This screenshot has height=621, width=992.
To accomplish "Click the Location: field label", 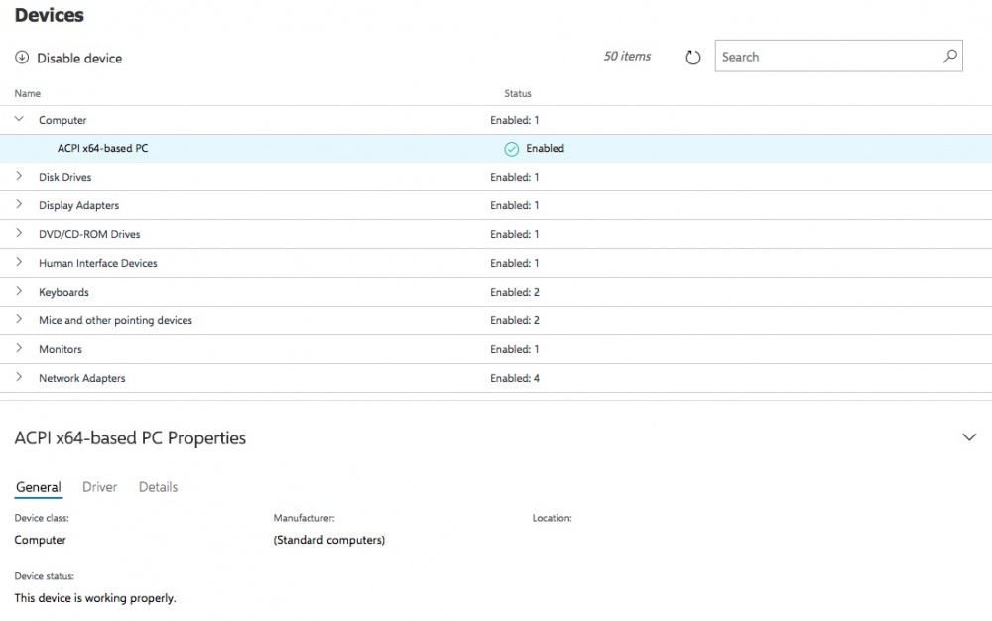I will coord(552,518).
